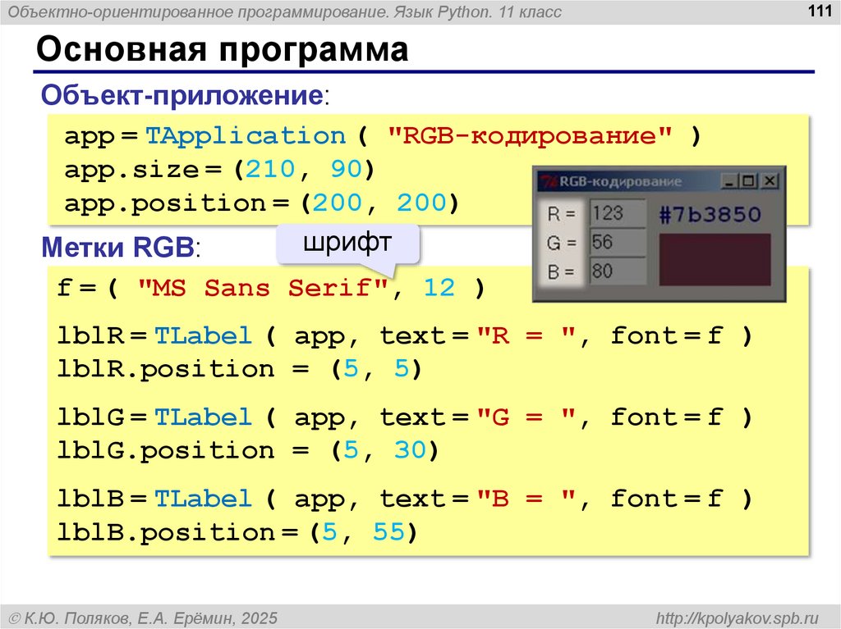Image resolution: width=841 pixels, height=629 pixels.
Task: Click the slide title 'Основная программа'
Action: tap(222, 48)
